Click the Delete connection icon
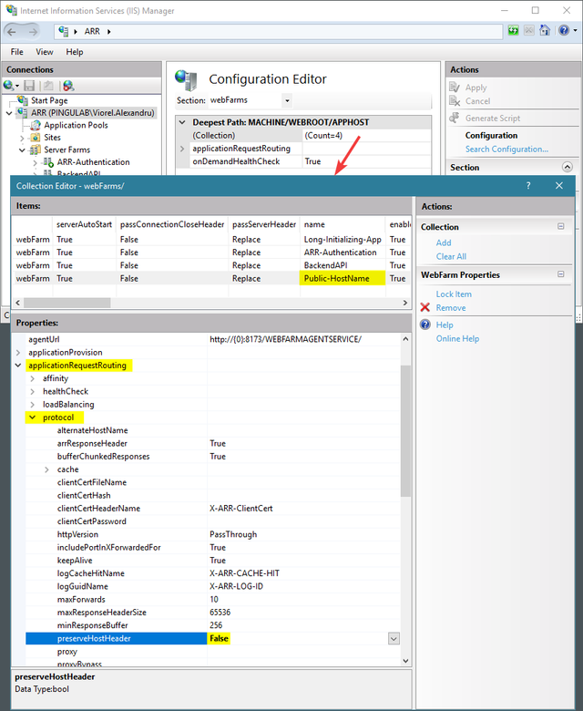 point(68,86)
